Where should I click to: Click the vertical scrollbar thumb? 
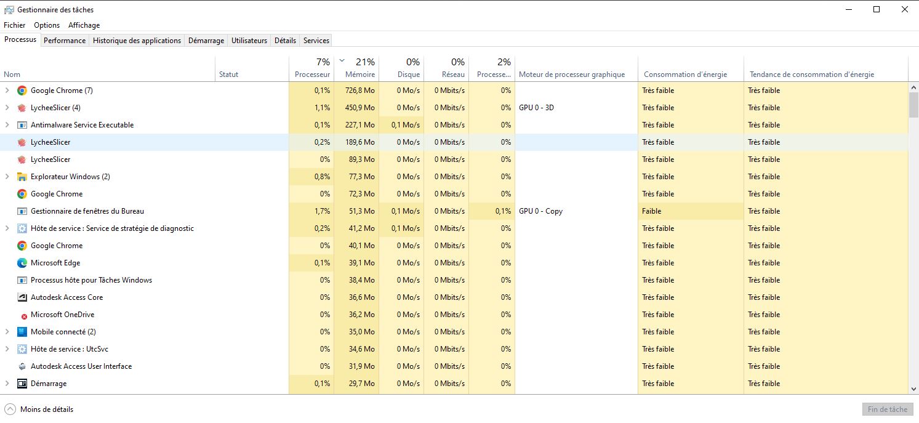tap(913, 105)
